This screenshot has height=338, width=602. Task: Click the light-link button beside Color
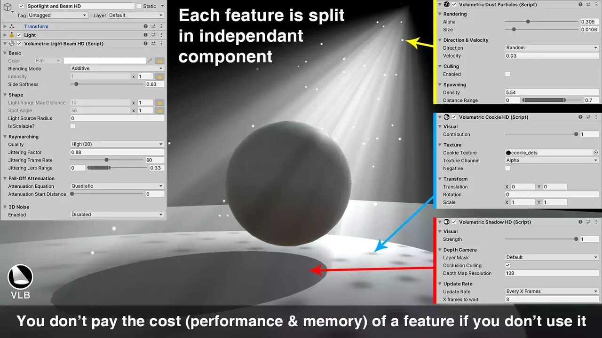point(160,61)
